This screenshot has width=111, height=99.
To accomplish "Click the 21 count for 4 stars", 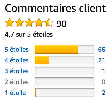I will (x=101, y=60).
